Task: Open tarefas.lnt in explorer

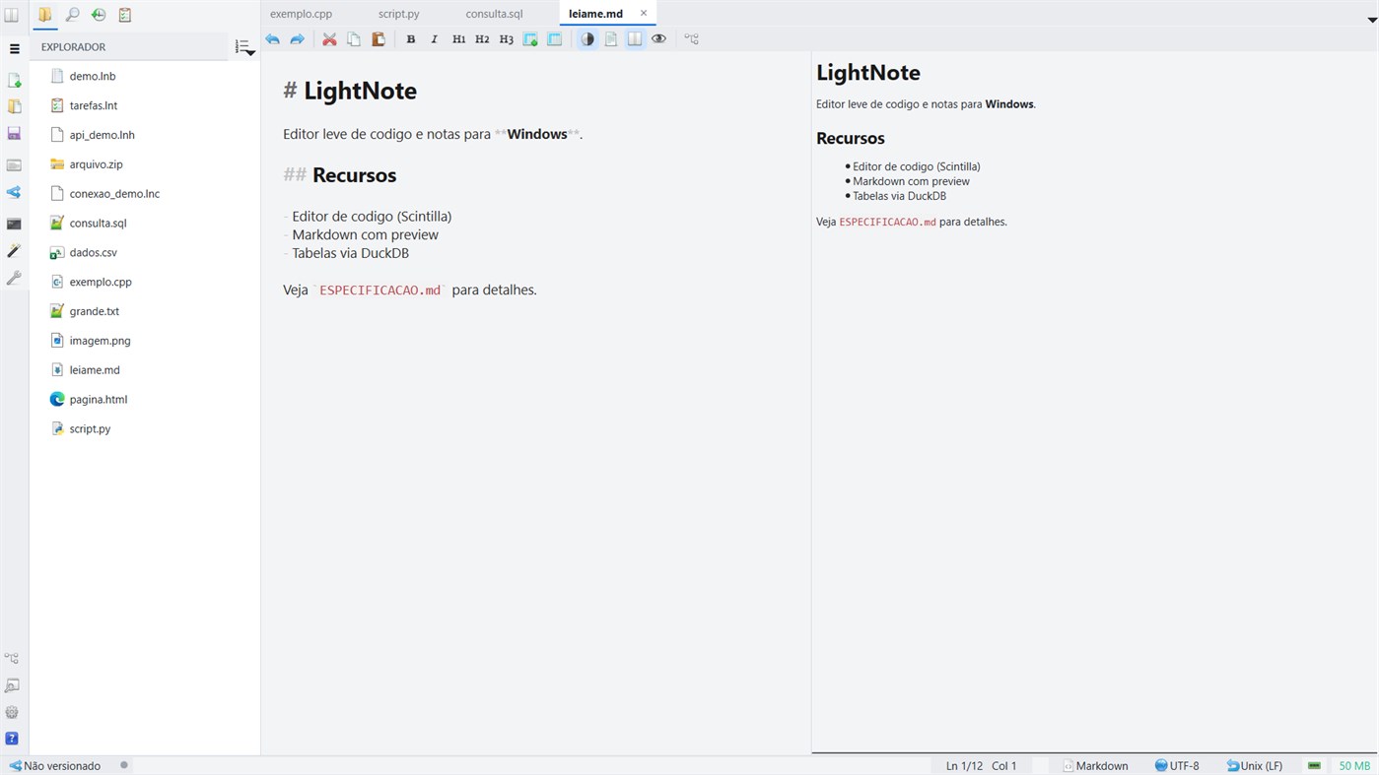Action: (x=94, y=105)
